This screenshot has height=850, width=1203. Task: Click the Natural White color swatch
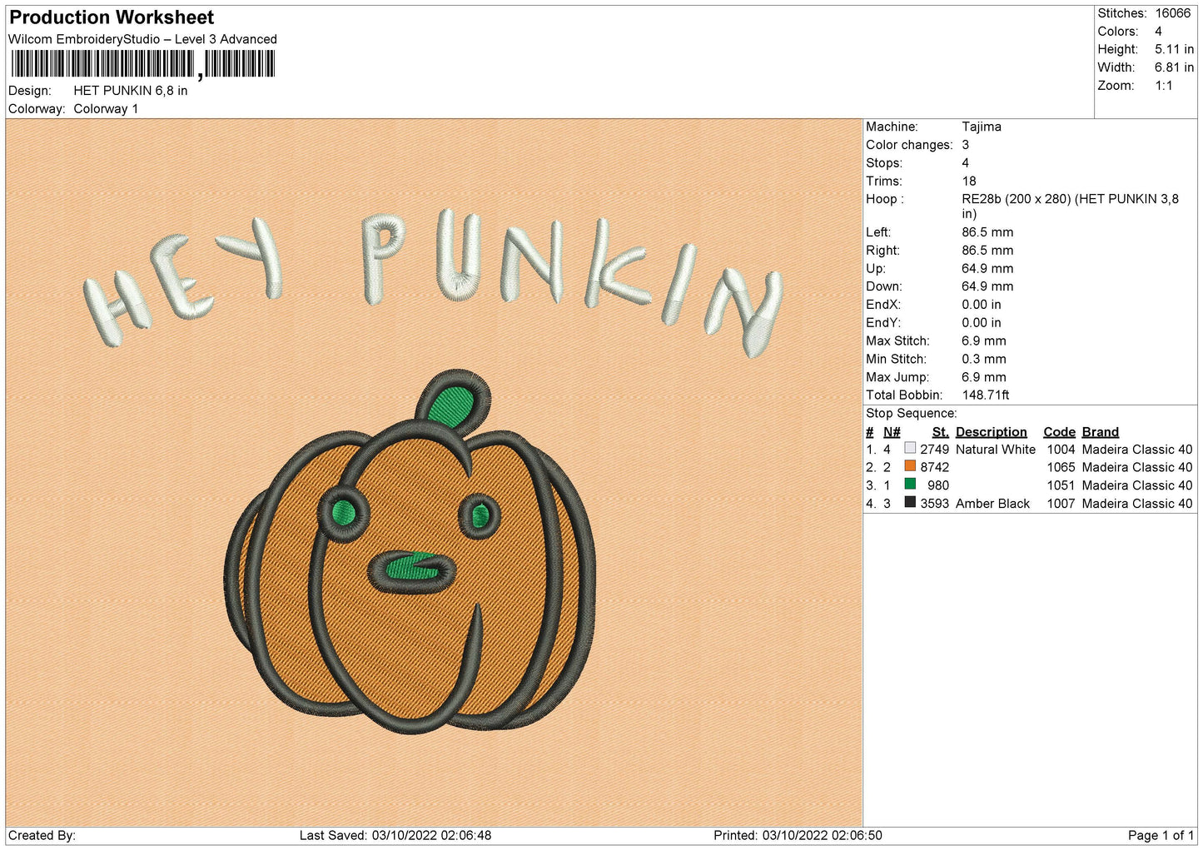pyautogui.click(x=910, y=448)
